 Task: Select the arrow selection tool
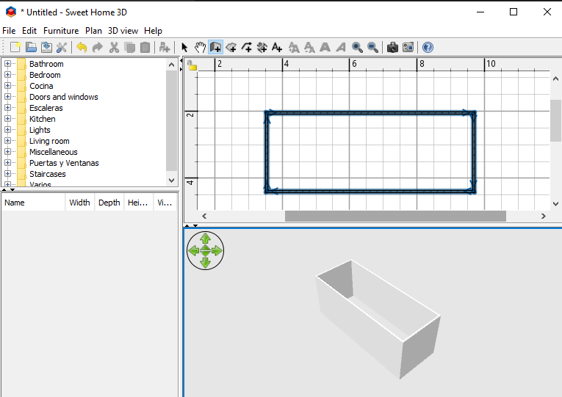click(184, 47)
